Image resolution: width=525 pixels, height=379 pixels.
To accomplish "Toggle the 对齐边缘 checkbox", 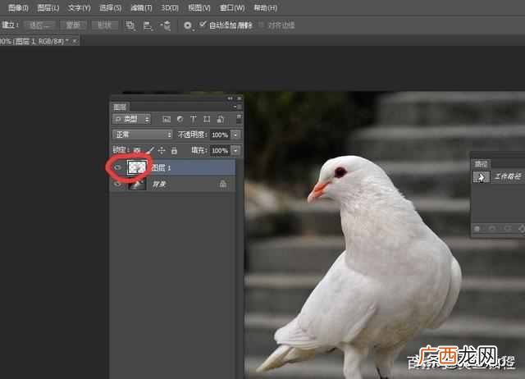I will tap(261, 25).
